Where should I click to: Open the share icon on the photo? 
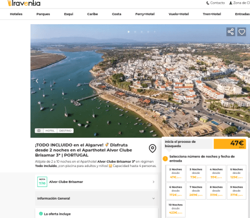pyautogui.click(x=231, y=32)
